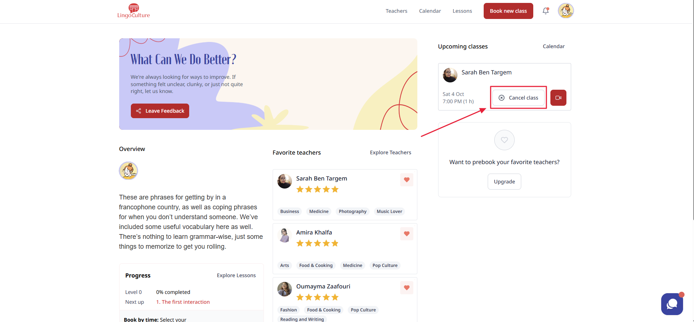Click the Upgrade button
This screenshot has height=322, width=694.
504,182
